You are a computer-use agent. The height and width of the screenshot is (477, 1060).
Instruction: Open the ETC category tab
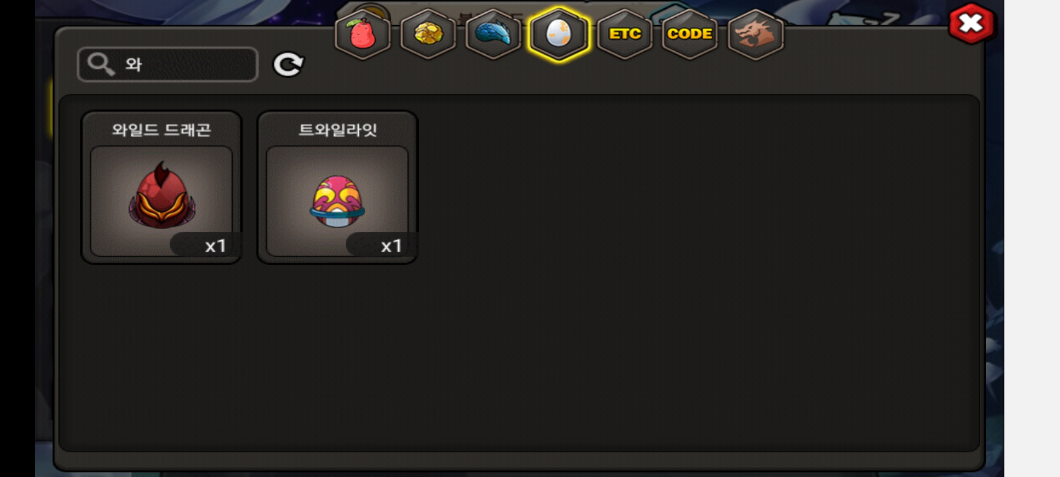625,34
